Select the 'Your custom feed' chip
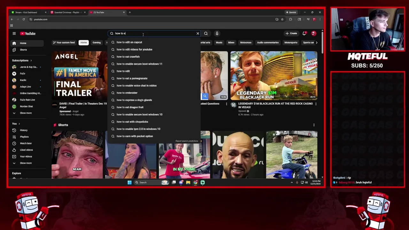Screen dimensions: 409x230 64,42
